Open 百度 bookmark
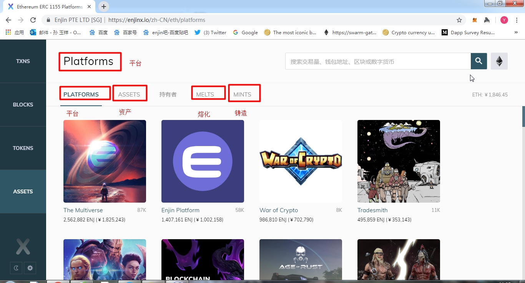525x283 pixels. click(x=99, y=33)
